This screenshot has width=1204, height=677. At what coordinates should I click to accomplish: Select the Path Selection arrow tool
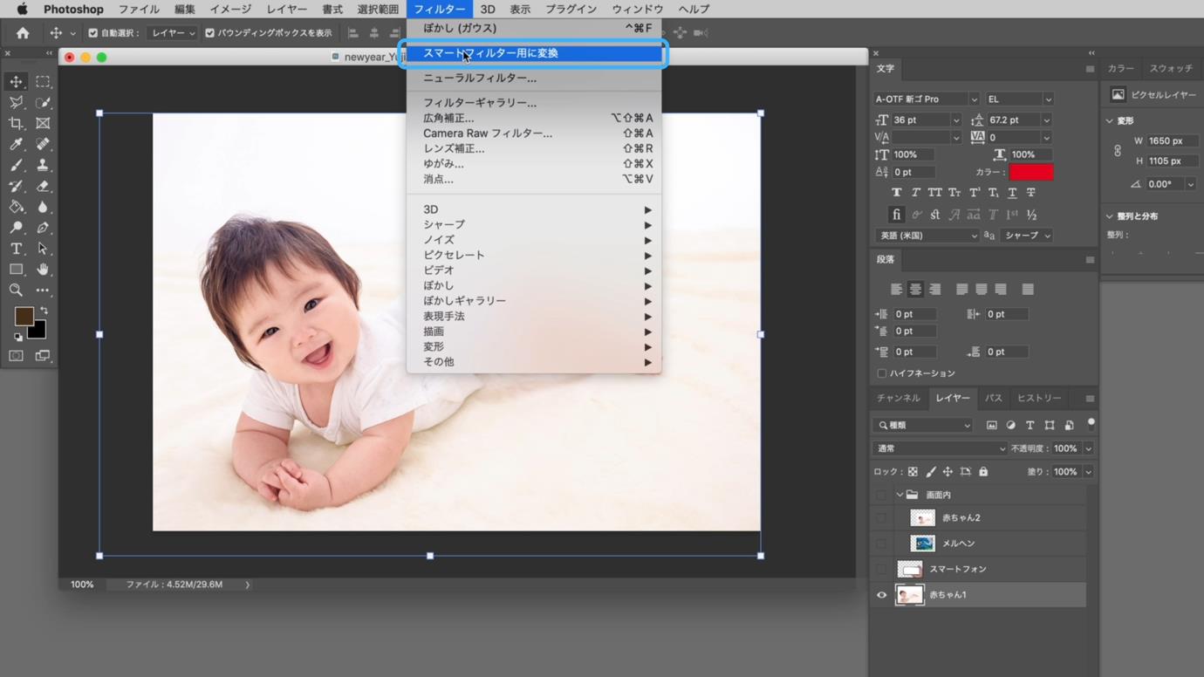(43, 249)
